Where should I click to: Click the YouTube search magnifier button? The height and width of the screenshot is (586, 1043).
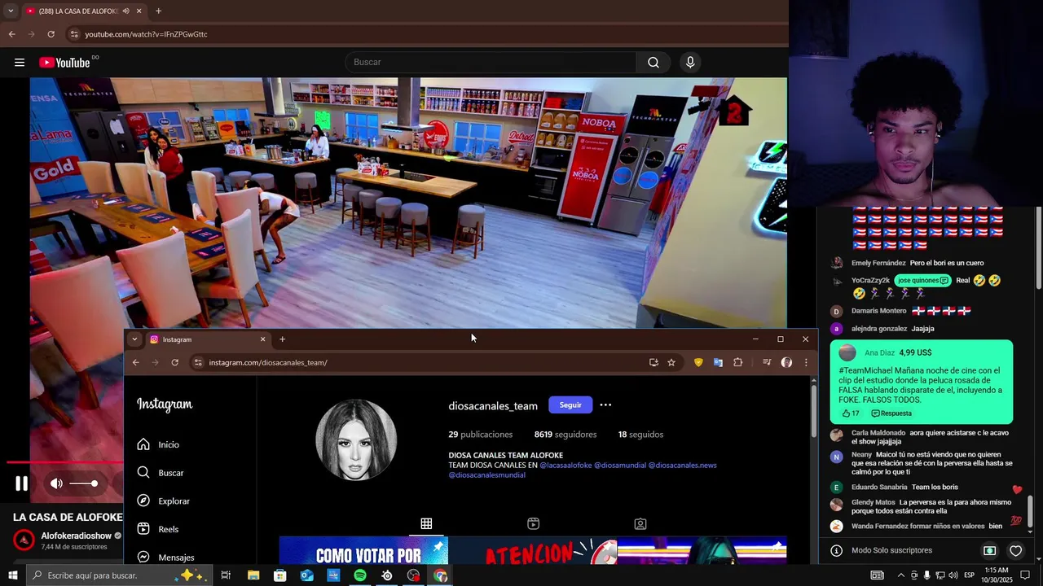[x=654, y=63]
